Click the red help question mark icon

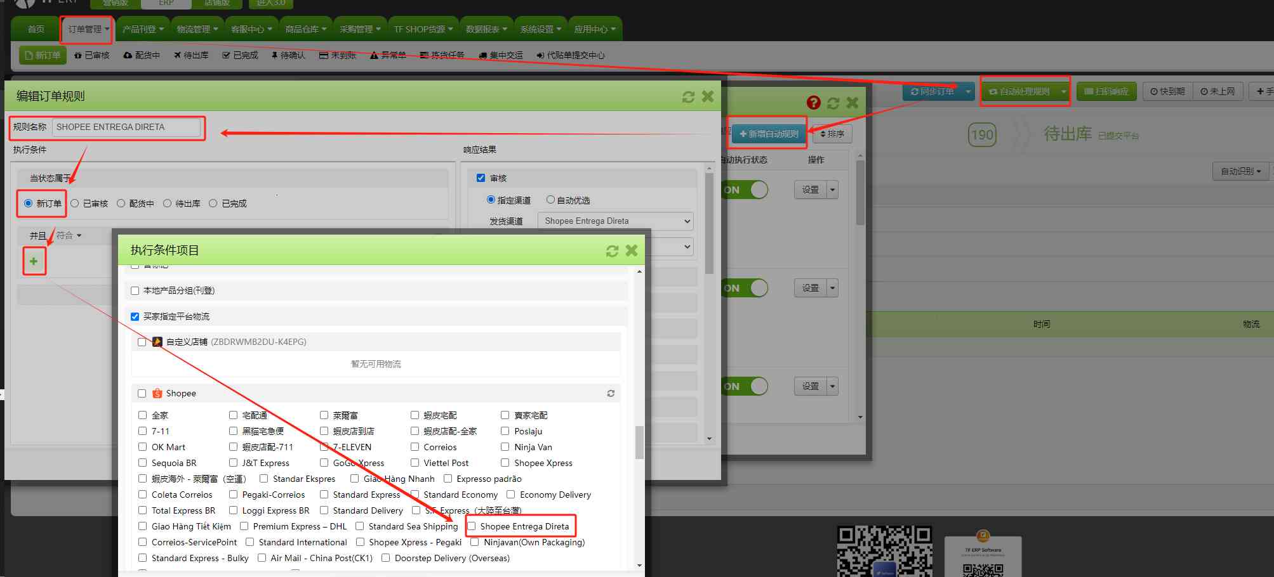[813, 103]
